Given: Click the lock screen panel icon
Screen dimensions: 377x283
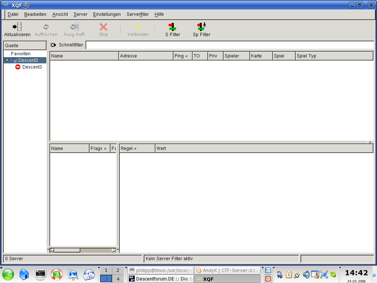Looking at the screenshot, I should (x=268, y=270).
